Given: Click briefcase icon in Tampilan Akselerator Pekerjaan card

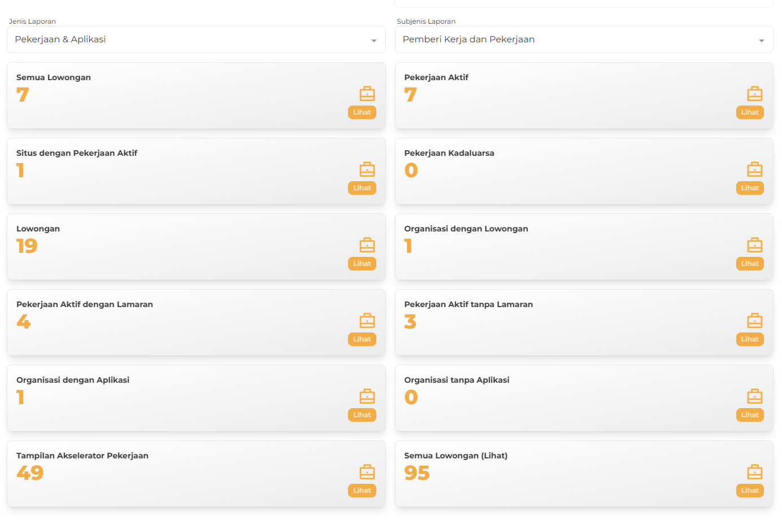Looking at the screenshot, I should tap(367, 472).
